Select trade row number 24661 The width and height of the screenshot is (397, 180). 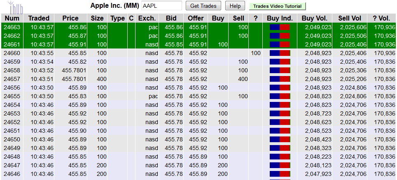[x=12, y=44]
